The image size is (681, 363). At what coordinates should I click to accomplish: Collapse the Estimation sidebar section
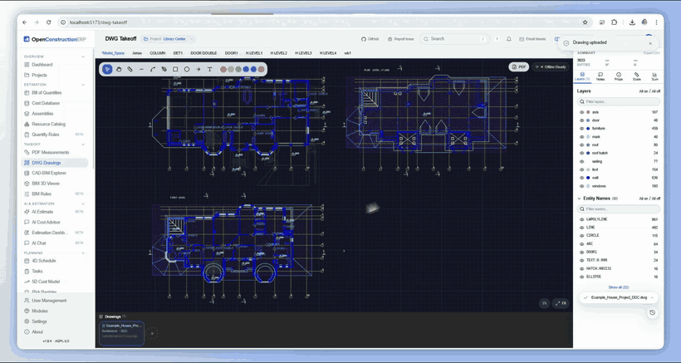click(83, 85)
